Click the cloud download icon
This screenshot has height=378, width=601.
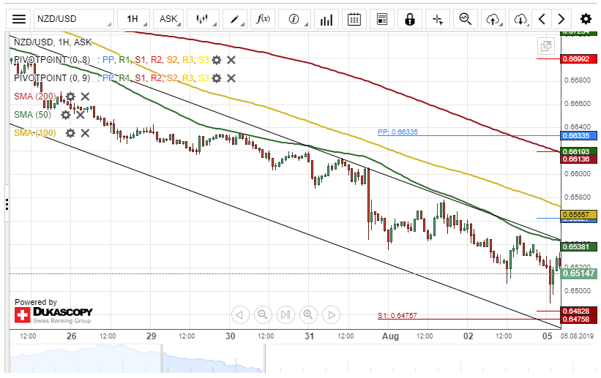pos(520,19)
